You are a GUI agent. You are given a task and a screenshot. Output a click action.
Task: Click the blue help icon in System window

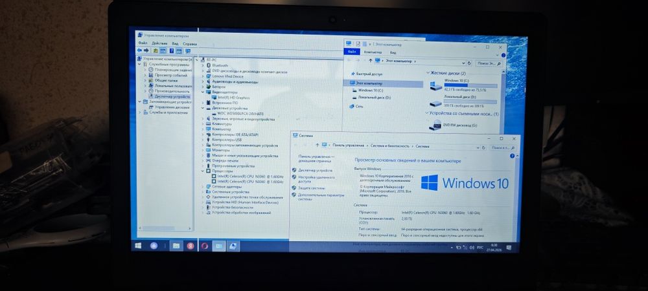click(x=512, y=156)
